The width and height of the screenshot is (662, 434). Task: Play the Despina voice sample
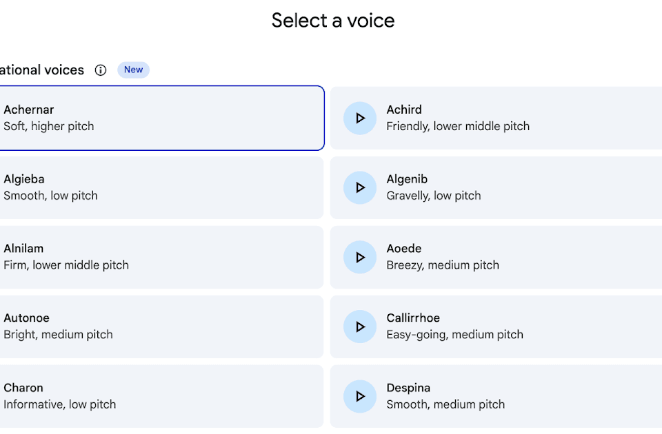point(360,396)
